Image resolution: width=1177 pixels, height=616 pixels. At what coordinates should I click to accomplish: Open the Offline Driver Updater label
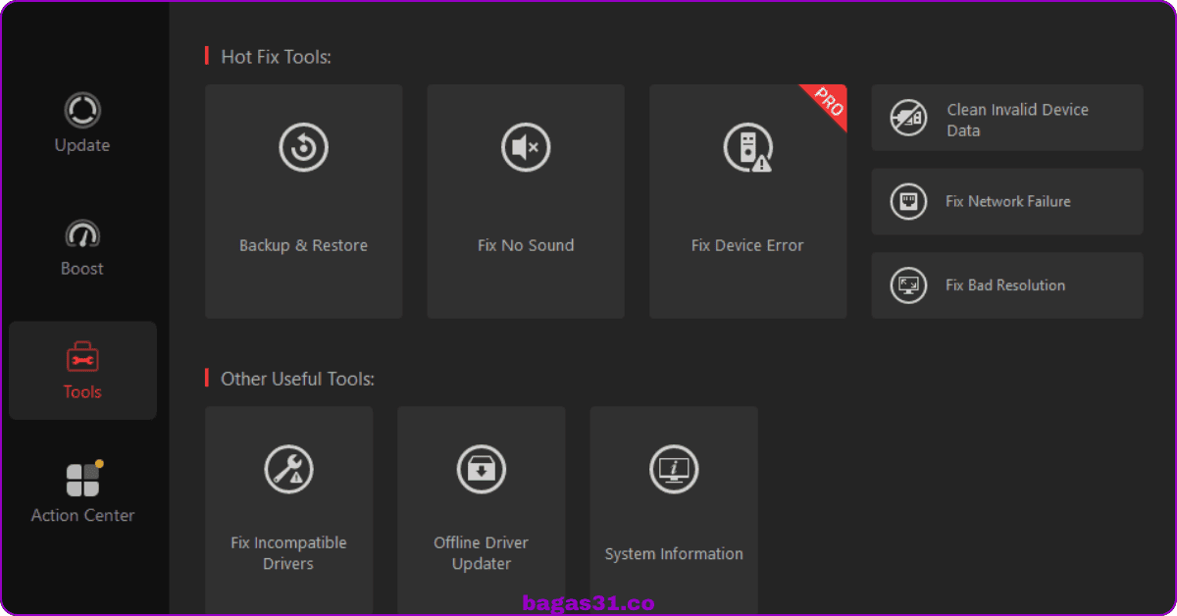[482, 553]
